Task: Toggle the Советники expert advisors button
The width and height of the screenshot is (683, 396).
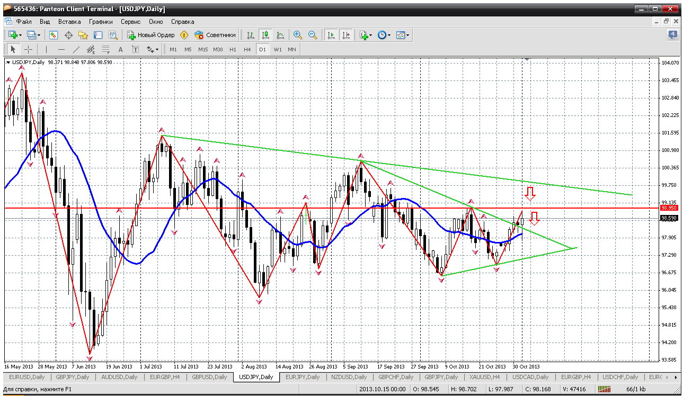Action: click(x=215, y=35)
